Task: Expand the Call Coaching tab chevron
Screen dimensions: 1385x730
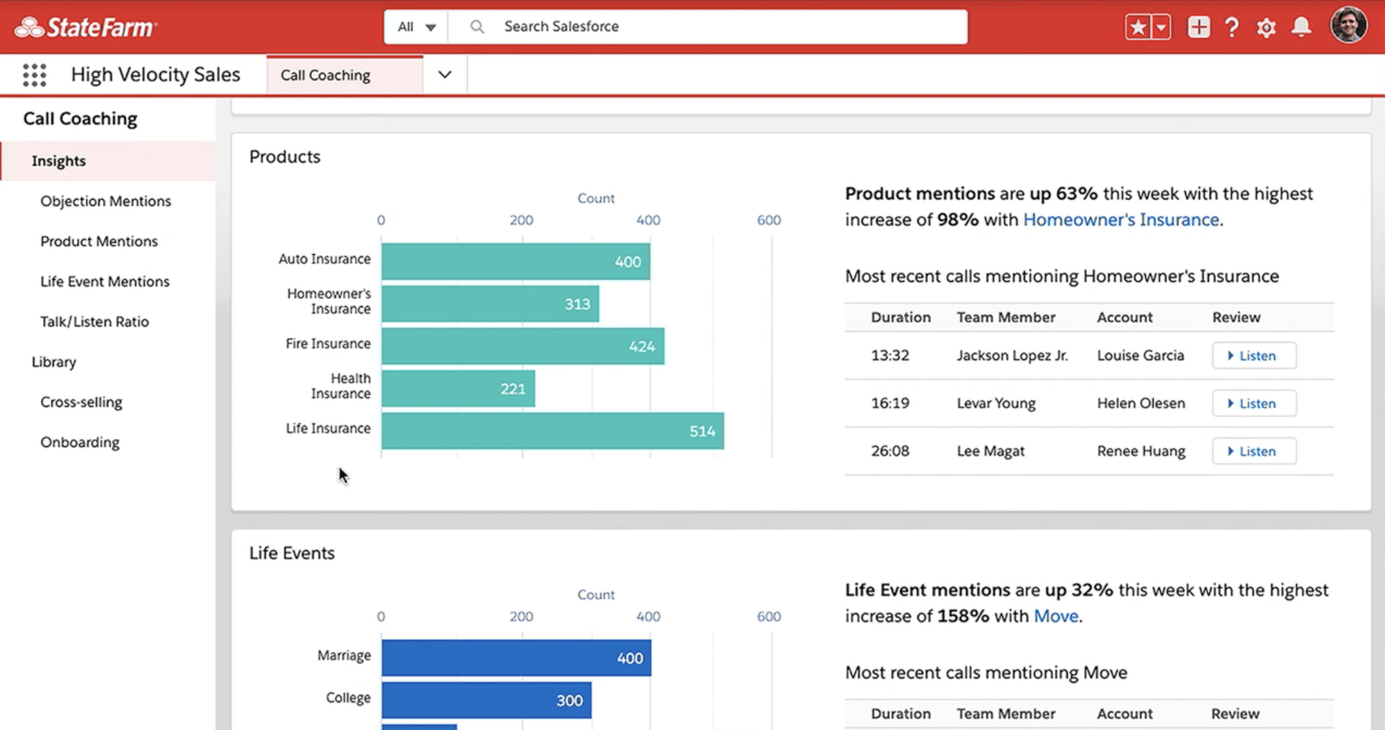Action: point(444,74)
